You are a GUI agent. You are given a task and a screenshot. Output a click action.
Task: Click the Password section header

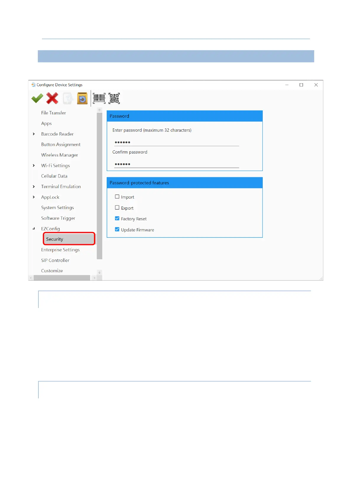[x=184, y=116]
